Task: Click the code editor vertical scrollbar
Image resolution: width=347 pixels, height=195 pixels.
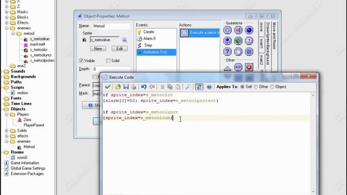Action: pos(313,144)
